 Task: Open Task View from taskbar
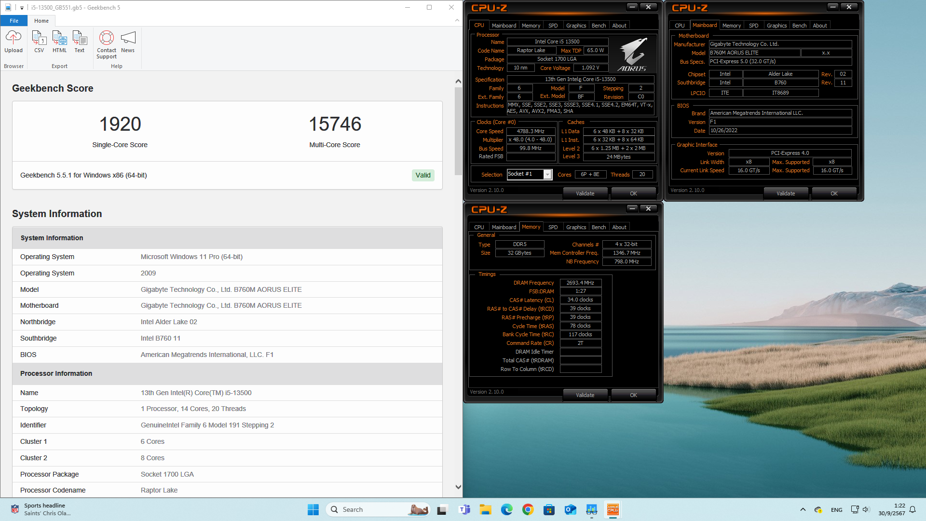[442, 509]
